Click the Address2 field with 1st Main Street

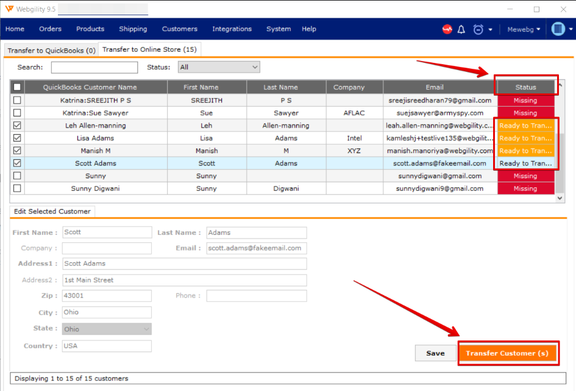(x=185, y=280)
